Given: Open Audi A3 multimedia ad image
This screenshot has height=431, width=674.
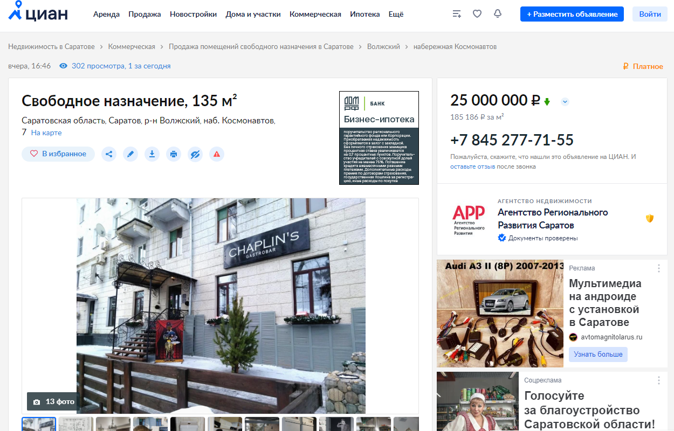Looking at the screenshot, I should [500, 314].
